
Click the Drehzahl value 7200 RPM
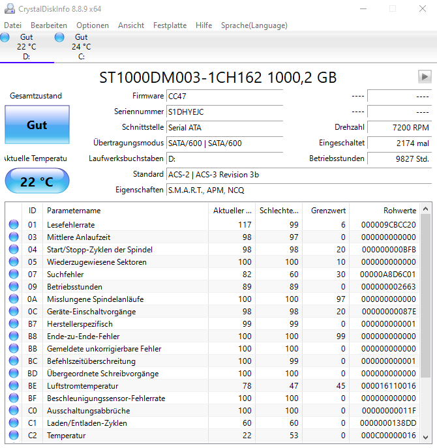click(x=399, y=127)
